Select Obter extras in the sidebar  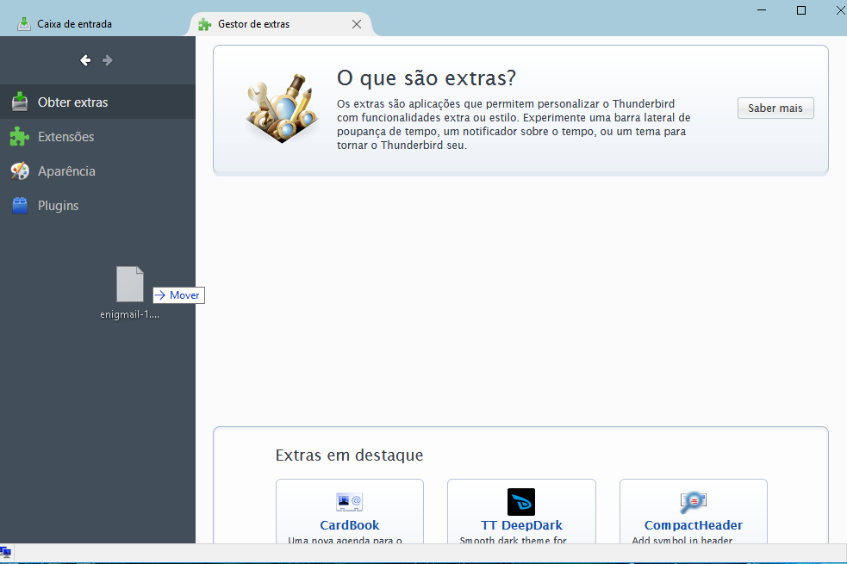[x=97, y=102]
